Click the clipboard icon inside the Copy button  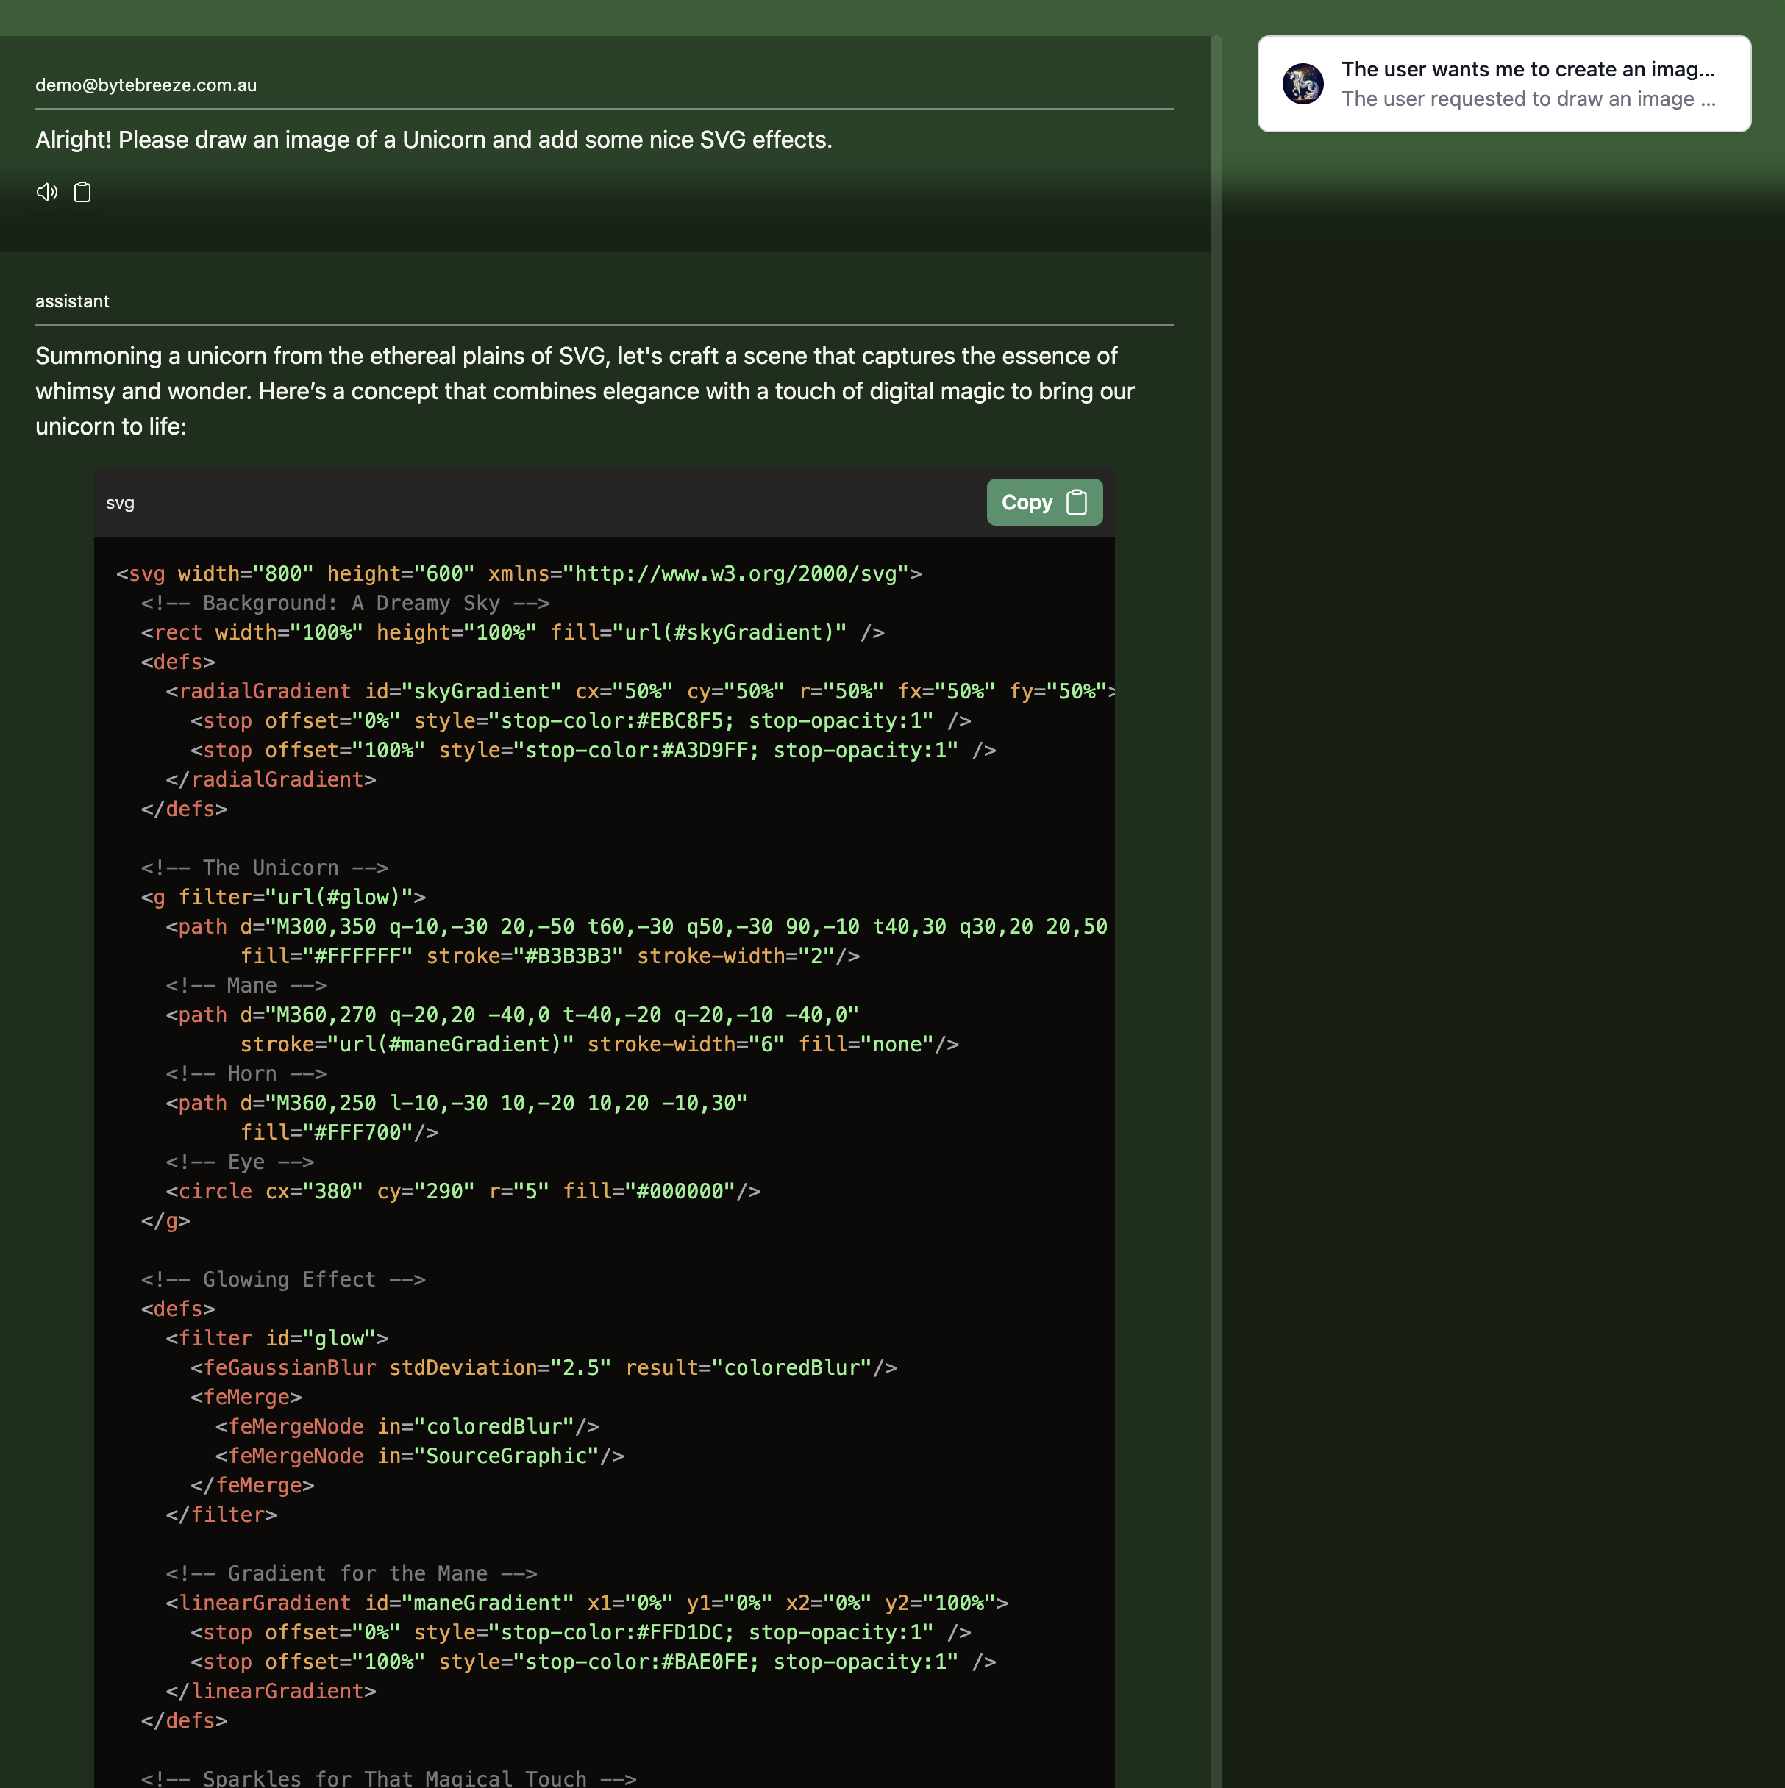1076,503
